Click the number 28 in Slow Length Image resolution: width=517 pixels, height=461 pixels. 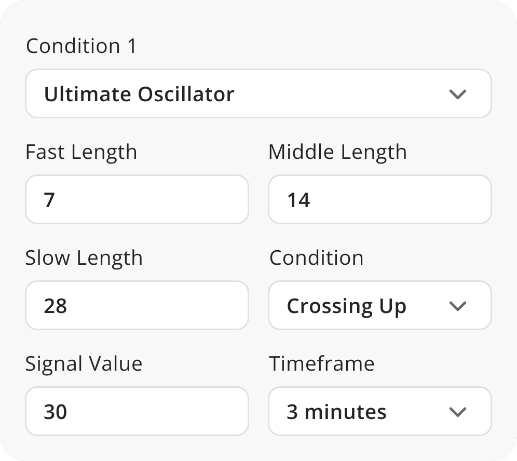pyautogui.click(x=56, y=306)
